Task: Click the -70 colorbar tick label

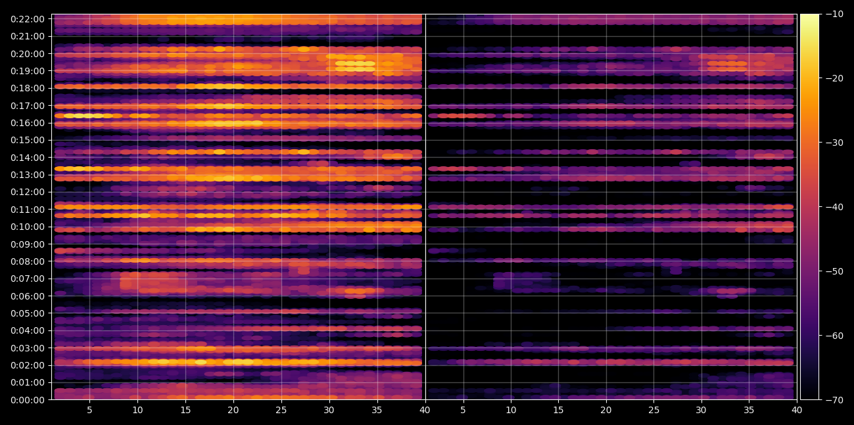Action: point(834,399)
